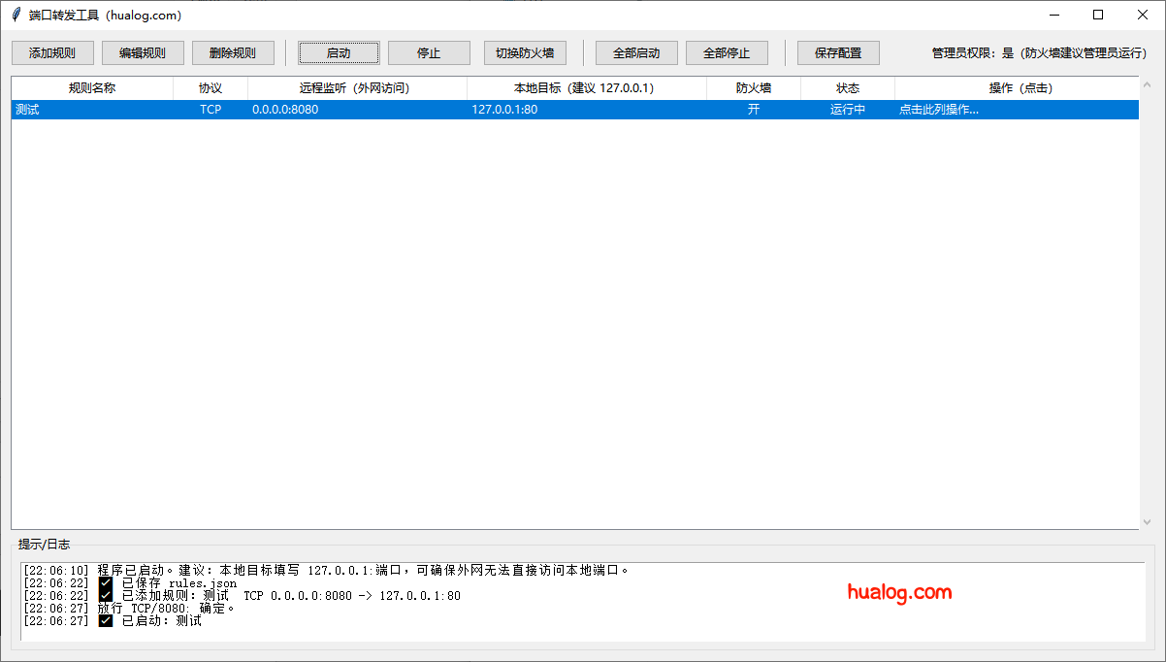1166x662 pixels.
Task: Open the operations menu via 点击此列操作...
Action: pos(938,110)
